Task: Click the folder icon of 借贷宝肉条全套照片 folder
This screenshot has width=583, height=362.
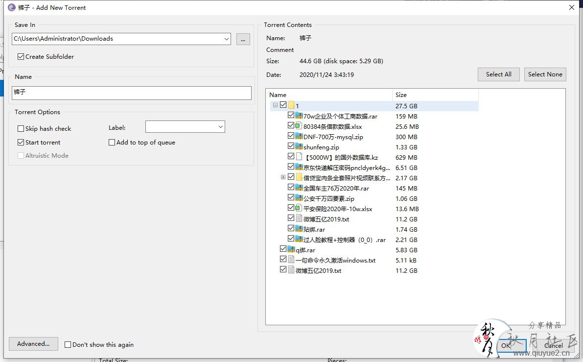Action: point(299,177)
